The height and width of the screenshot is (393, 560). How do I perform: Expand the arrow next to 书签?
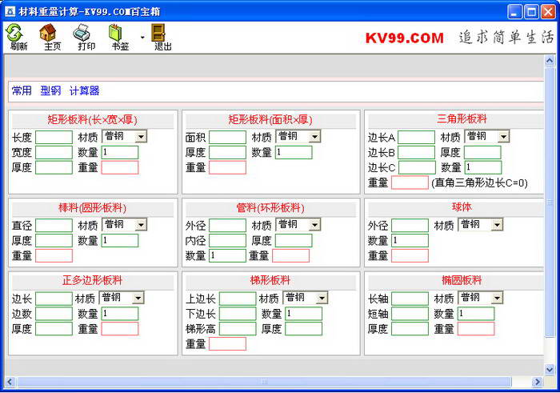[142, 37]
